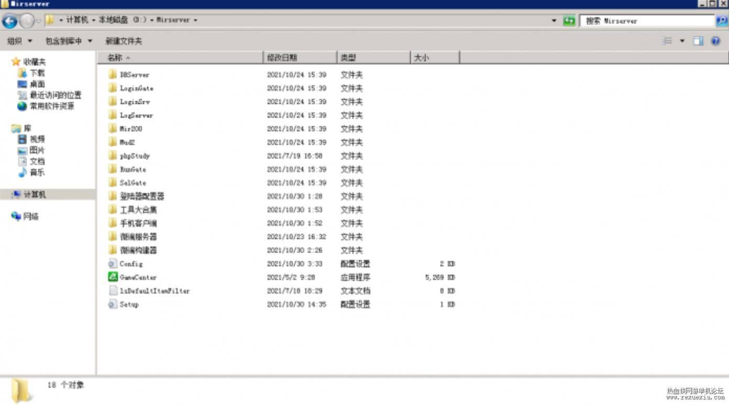Viewport: 729px width, 405px height.
Task: Select the phpStudy folder icon
Action: click(x=113, y=155)
